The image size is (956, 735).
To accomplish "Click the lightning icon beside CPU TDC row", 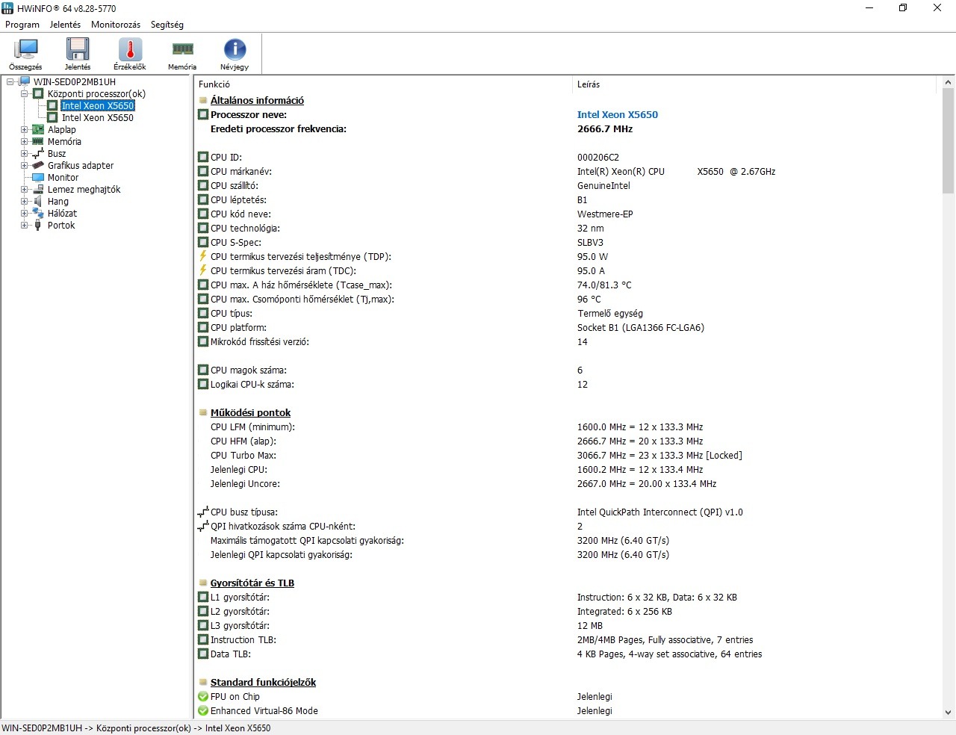I will [203, 270].
